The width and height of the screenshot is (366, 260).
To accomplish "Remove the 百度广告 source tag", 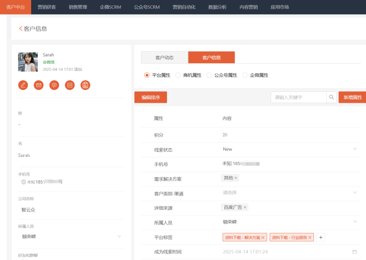I will [245, 207].
